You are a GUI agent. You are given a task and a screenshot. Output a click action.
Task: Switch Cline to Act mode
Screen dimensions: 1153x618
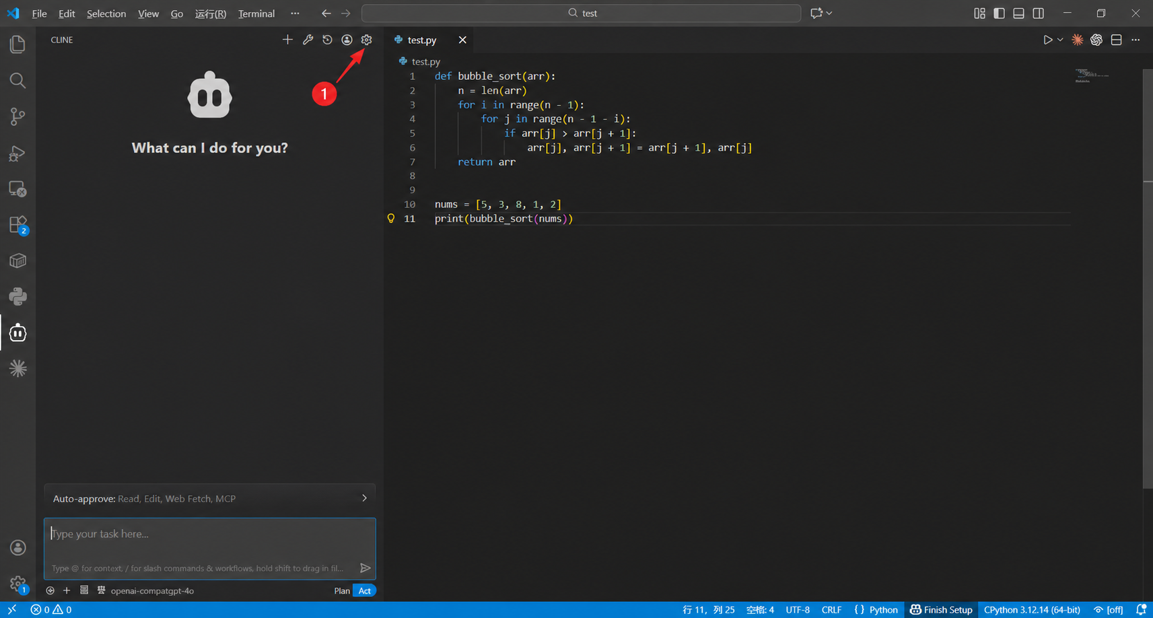coord(365,590)
